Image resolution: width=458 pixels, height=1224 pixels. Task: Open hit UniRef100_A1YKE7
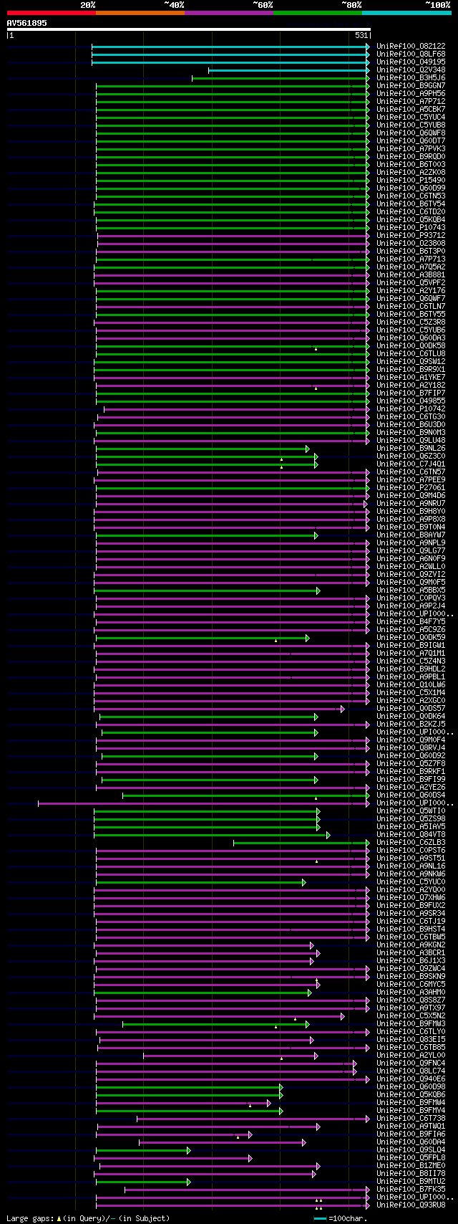411,377
